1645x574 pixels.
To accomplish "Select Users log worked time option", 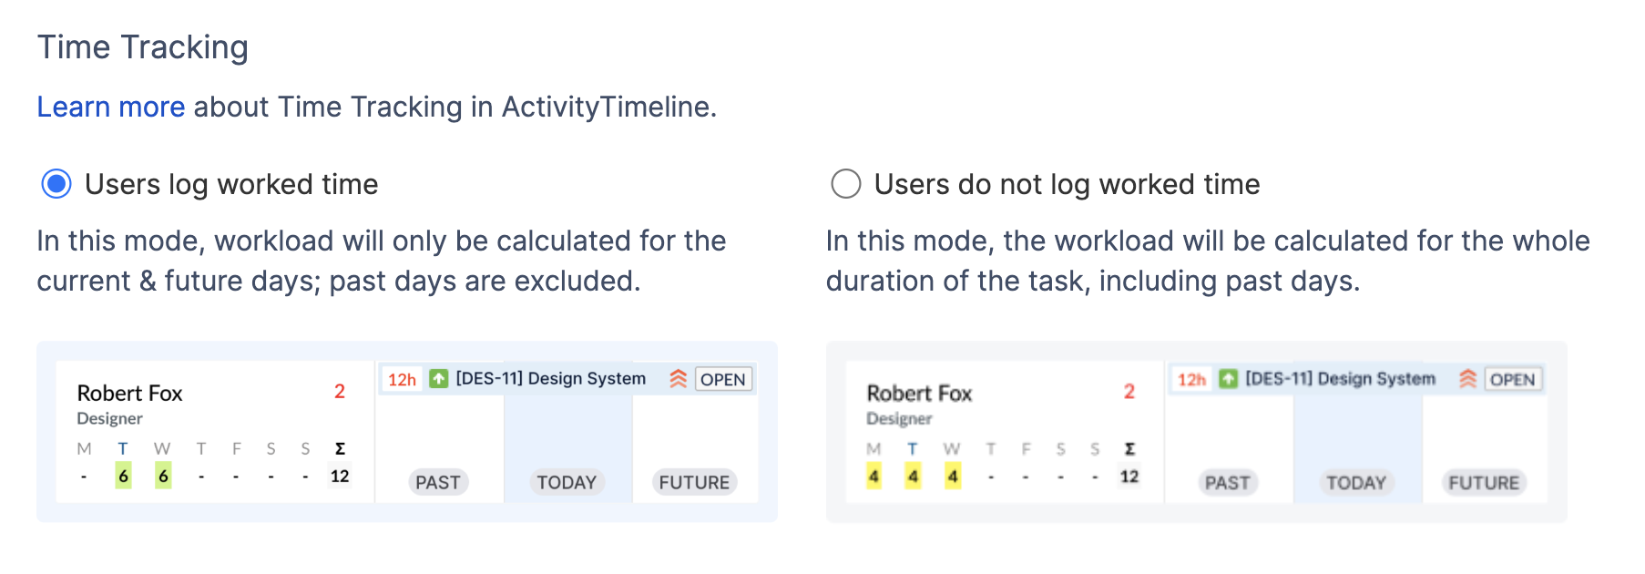I will [x=56, y=184].
